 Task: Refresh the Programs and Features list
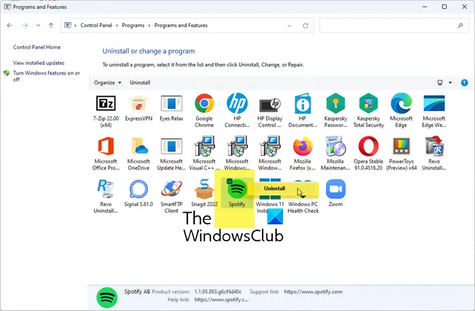point(305,26)
